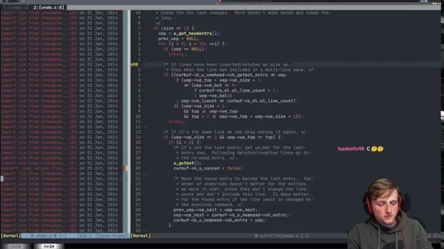Click the 'if (uep == NULL)' line

pyautogui.click(x=183, y=49)
